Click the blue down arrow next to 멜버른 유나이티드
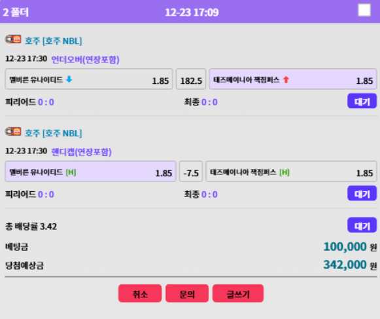380x319 pixels. point(69,79)
